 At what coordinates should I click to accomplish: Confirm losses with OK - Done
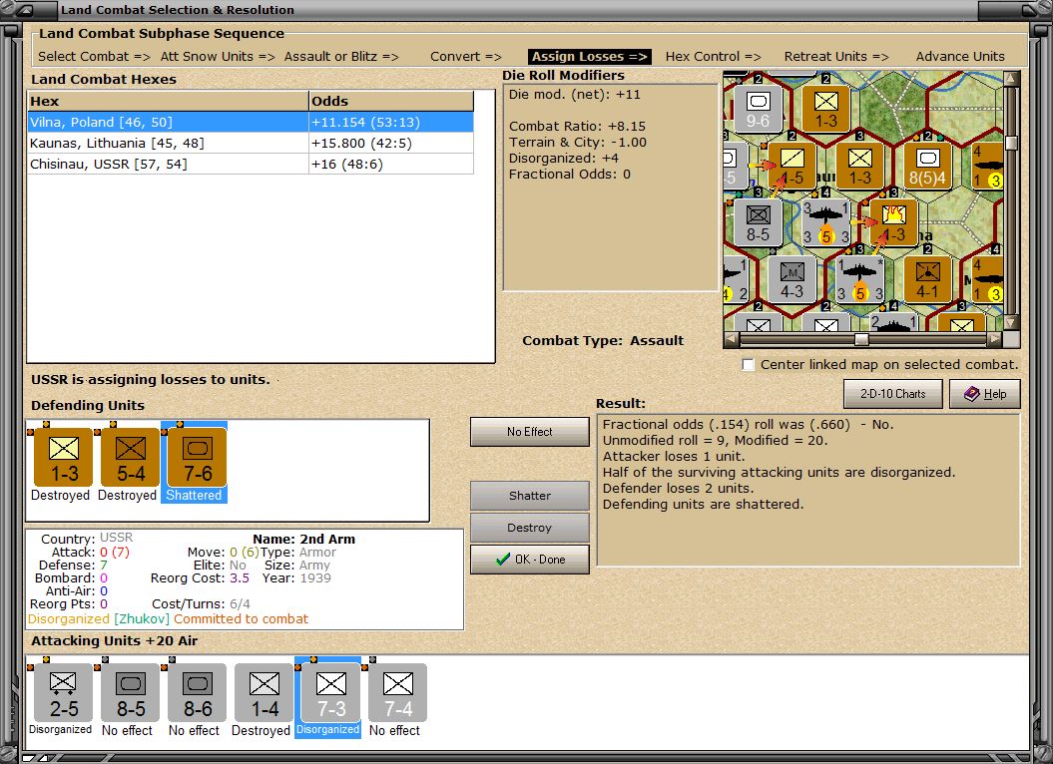[530, 560]
